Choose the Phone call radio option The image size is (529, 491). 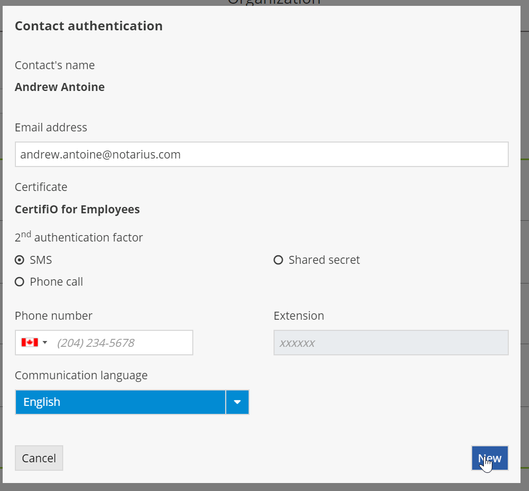(x=20, y=282)
